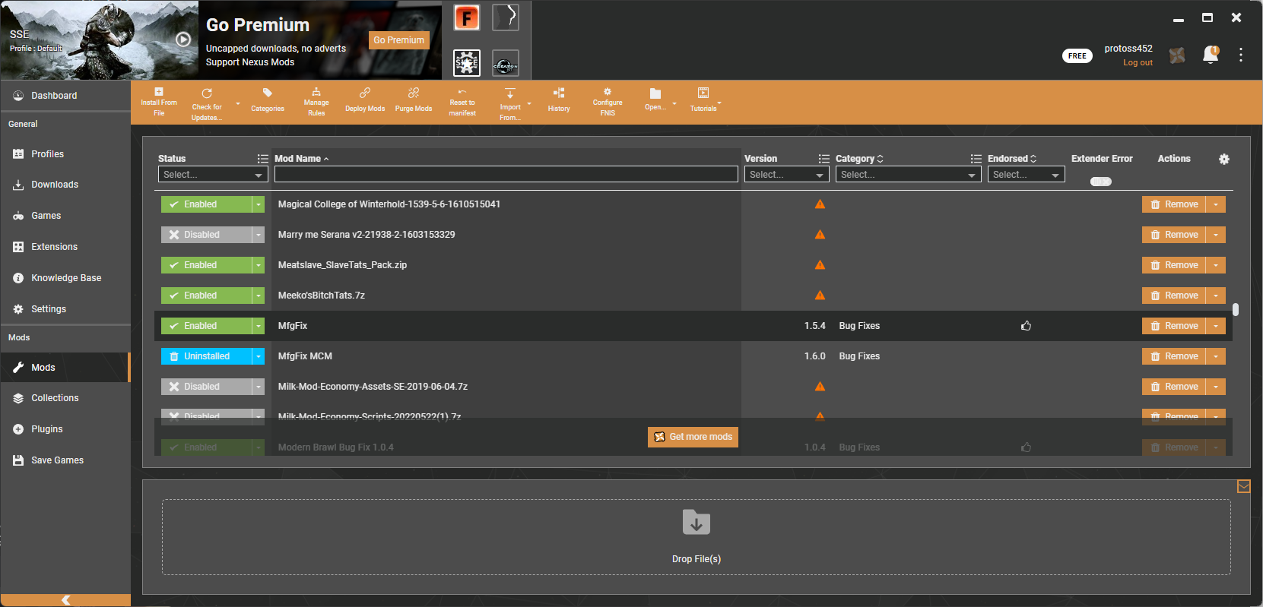Image resolution: width=1263 pixels, height=607 pixels.
Task: Group mods by Category using the list icon
Action: click(x=976, y=159)
